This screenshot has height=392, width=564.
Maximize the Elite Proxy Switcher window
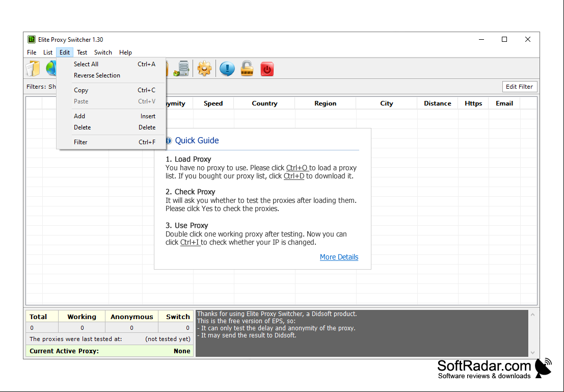click(x=504, y=39)
